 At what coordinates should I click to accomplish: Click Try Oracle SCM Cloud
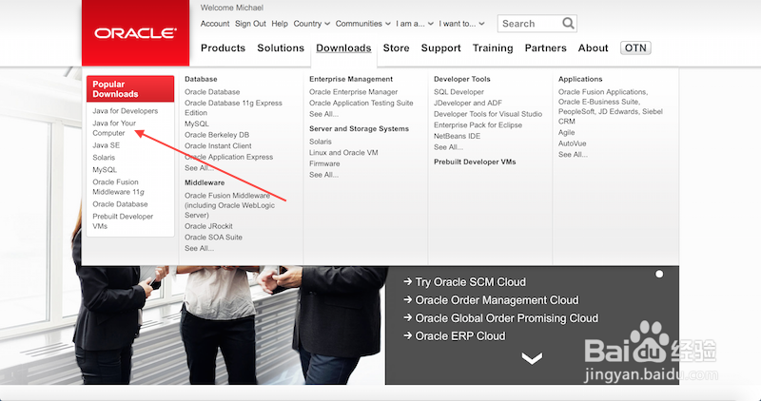tap(464, 282)
